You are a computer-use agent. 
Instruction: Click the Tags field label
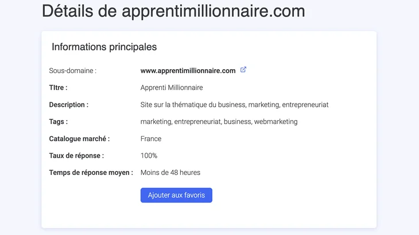tap(58, 122)
